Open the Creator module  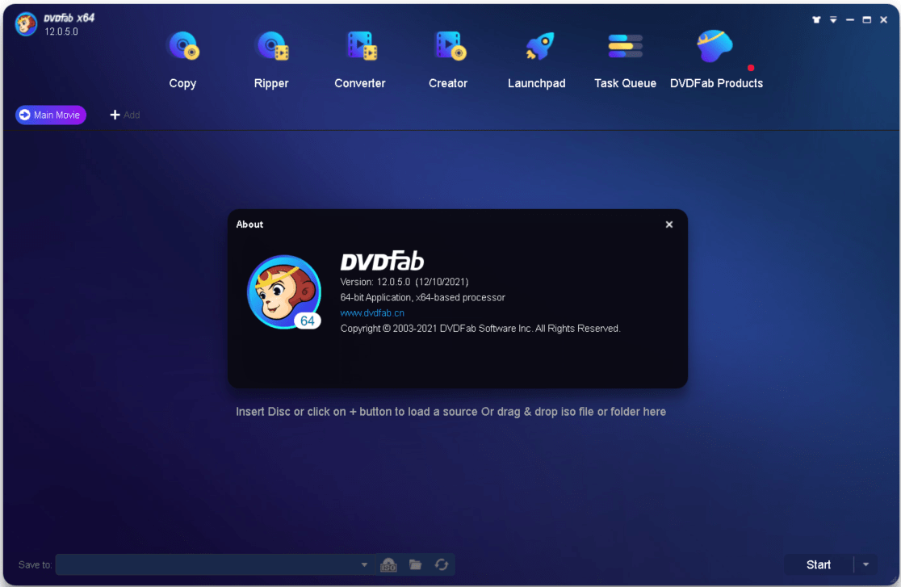448,60
